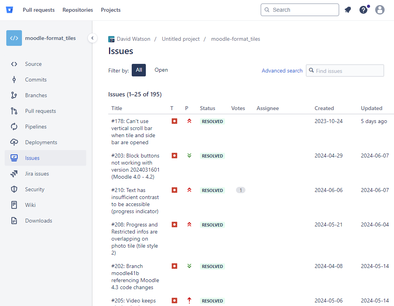
Task: Click the priority icon for issue #208
Action: tap(189, 225)
